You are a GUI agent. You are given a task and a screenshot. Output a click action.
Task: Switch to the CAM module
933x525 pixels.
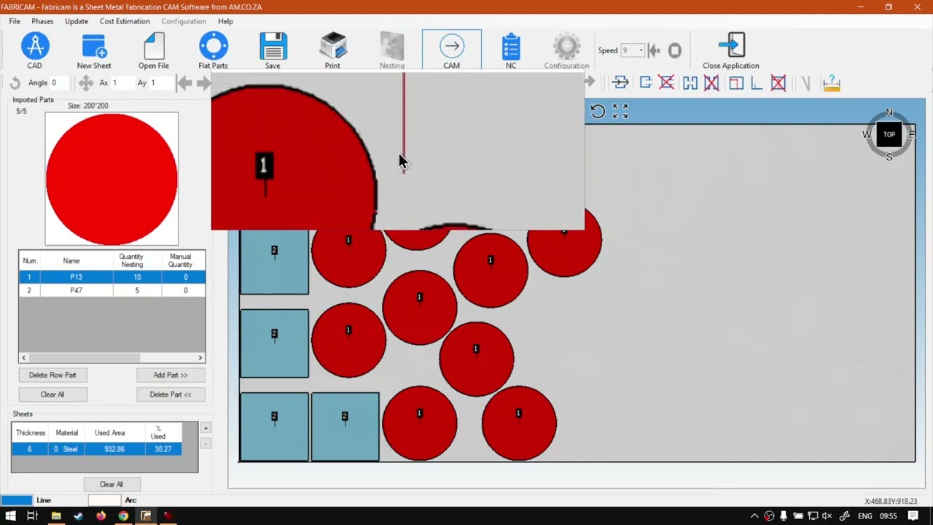[x=451, y=50]
